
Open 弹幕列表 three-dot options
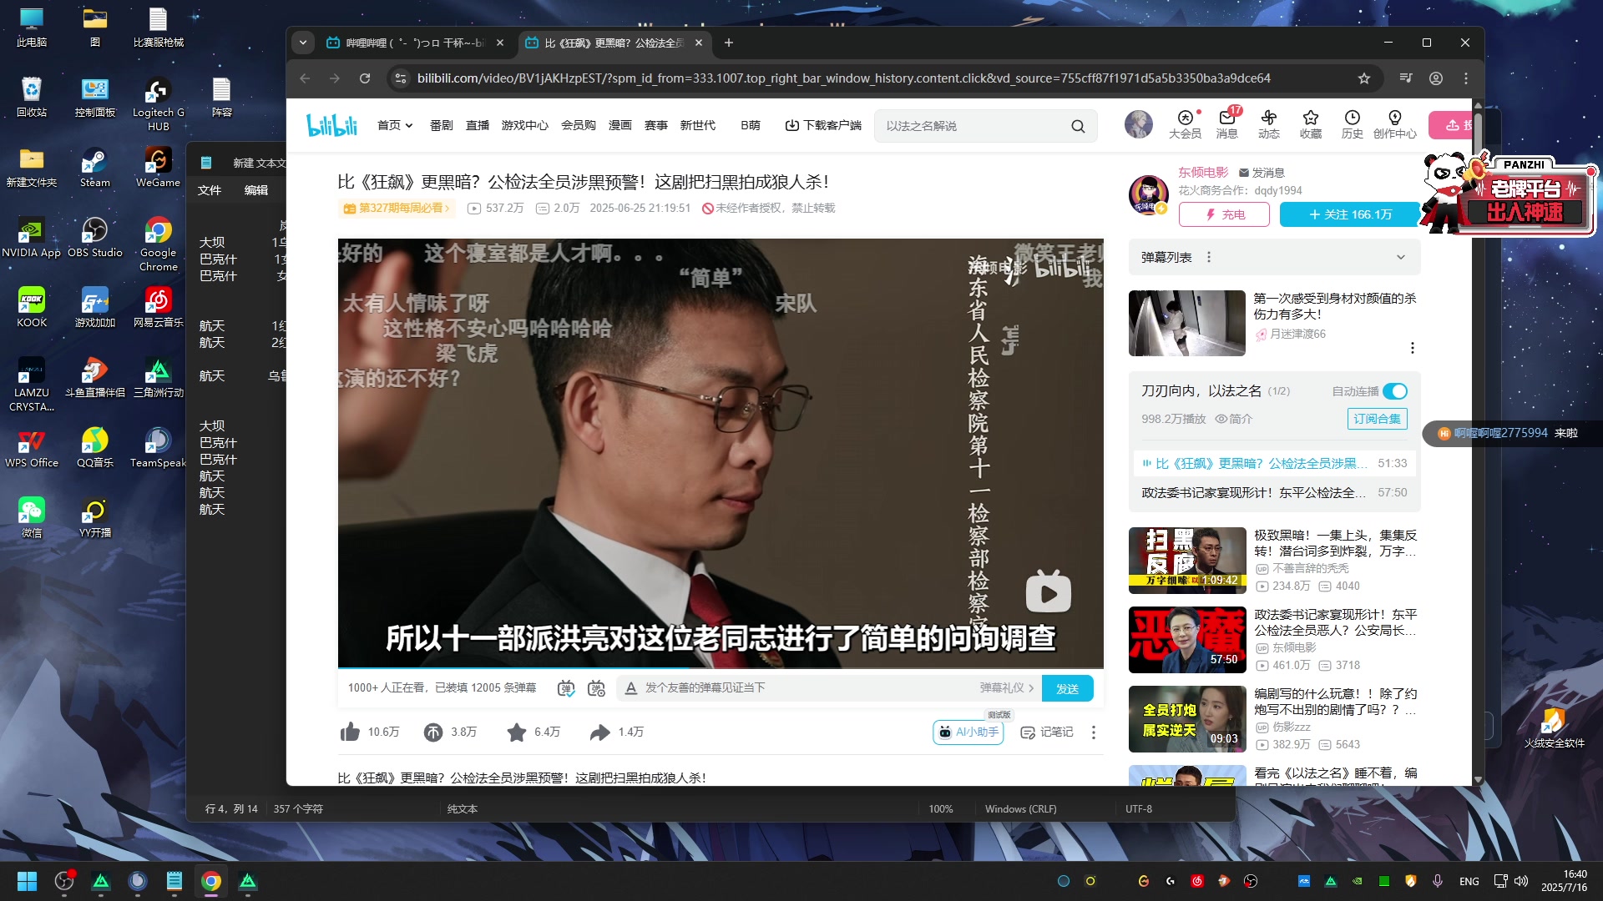point(1209,257)
